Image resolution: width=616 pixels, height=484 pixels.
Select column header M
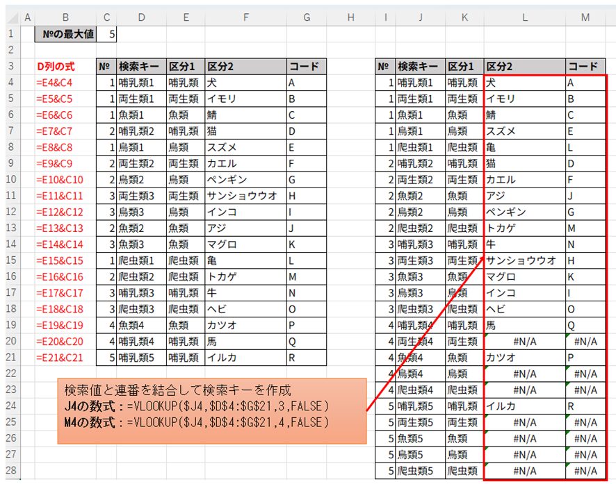(586, 15)
